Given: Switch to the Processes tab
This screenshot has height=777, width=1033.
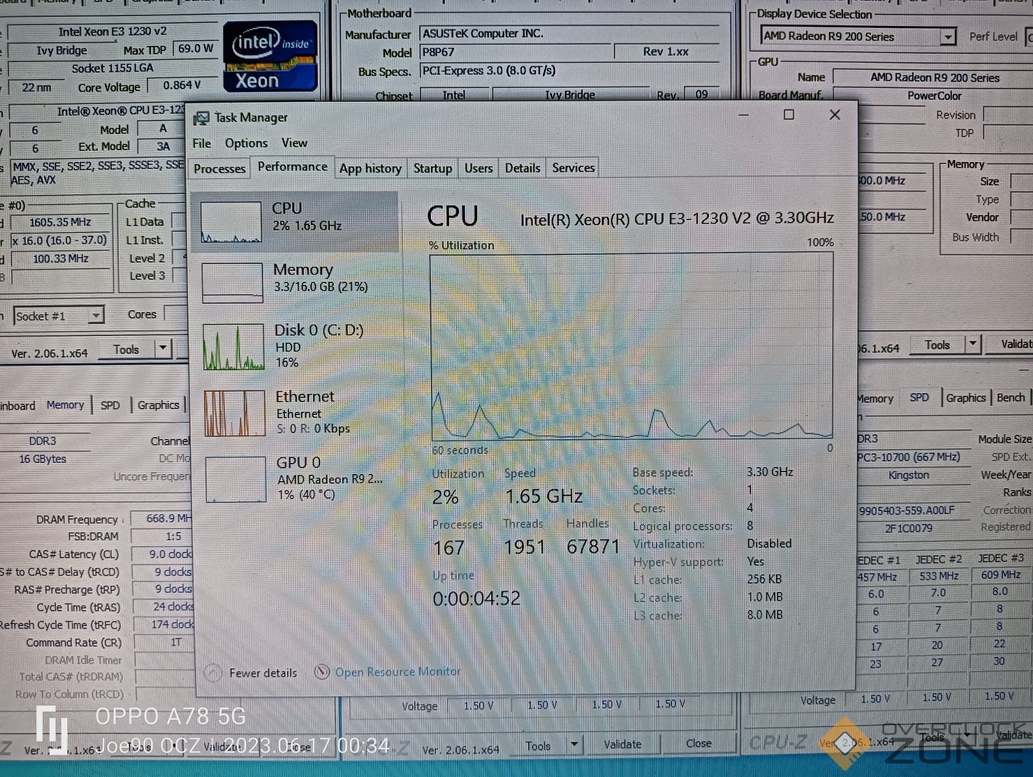Looking at the screenshot, I should coord(220,168).
